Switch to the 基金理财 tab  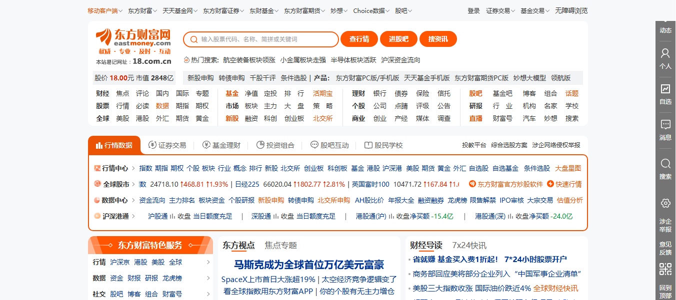[221, 145]
